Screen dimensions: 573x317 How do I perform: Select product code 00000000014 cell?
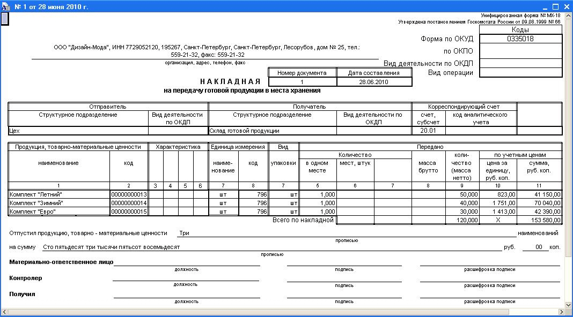click(x=129, y=203)
